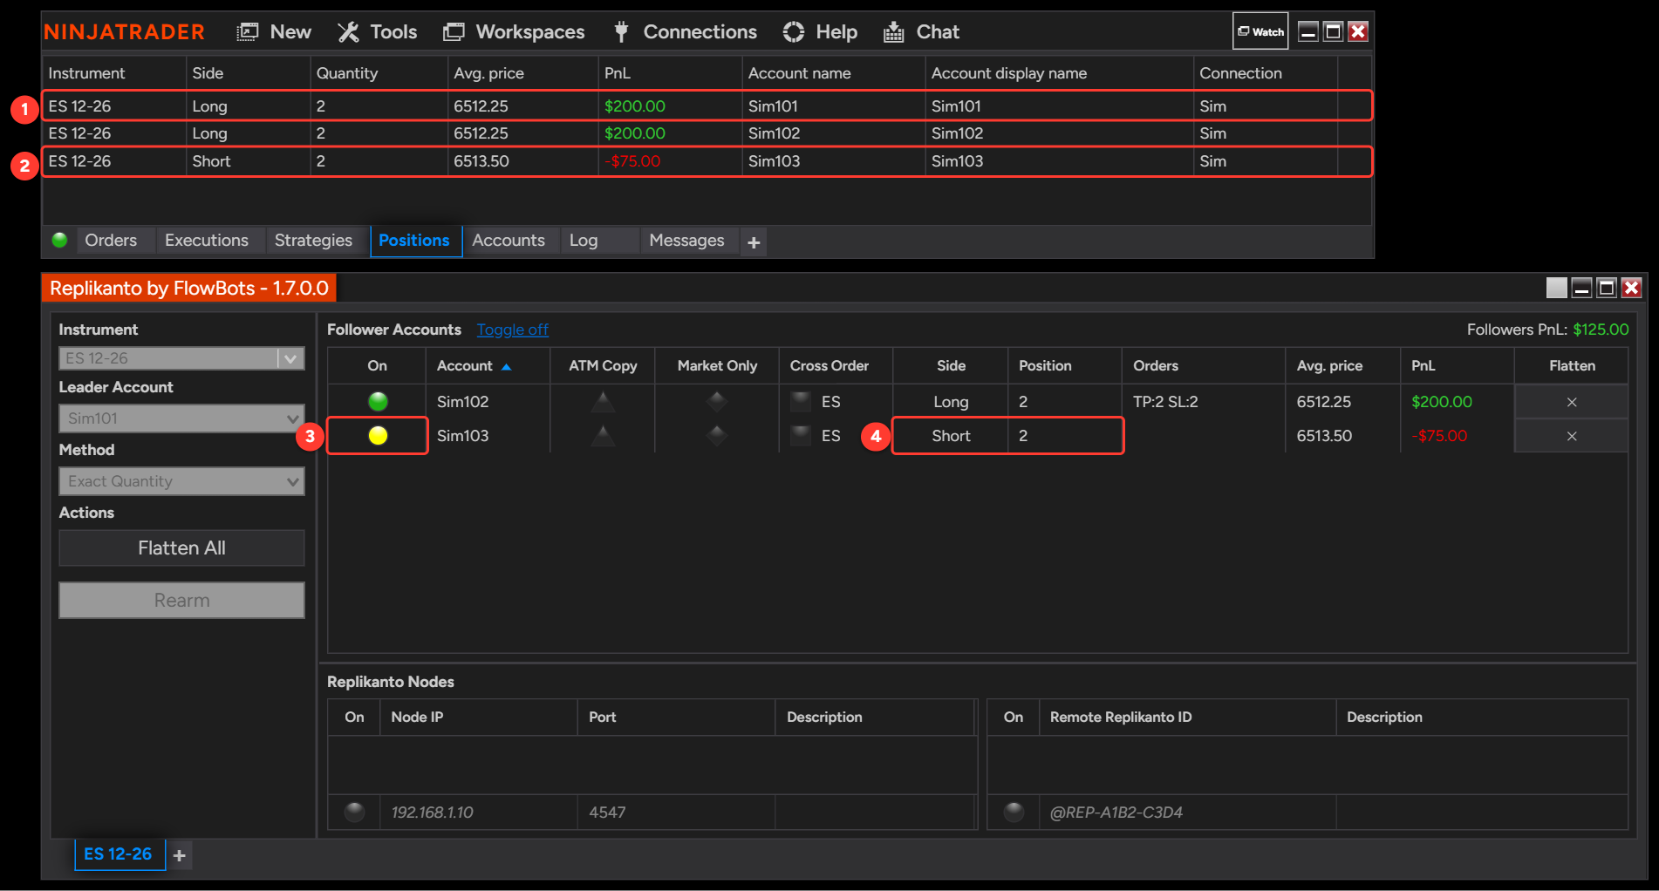Click the Sim103 account cell in Follower Accounts
1659x891 pixels.
488,436
